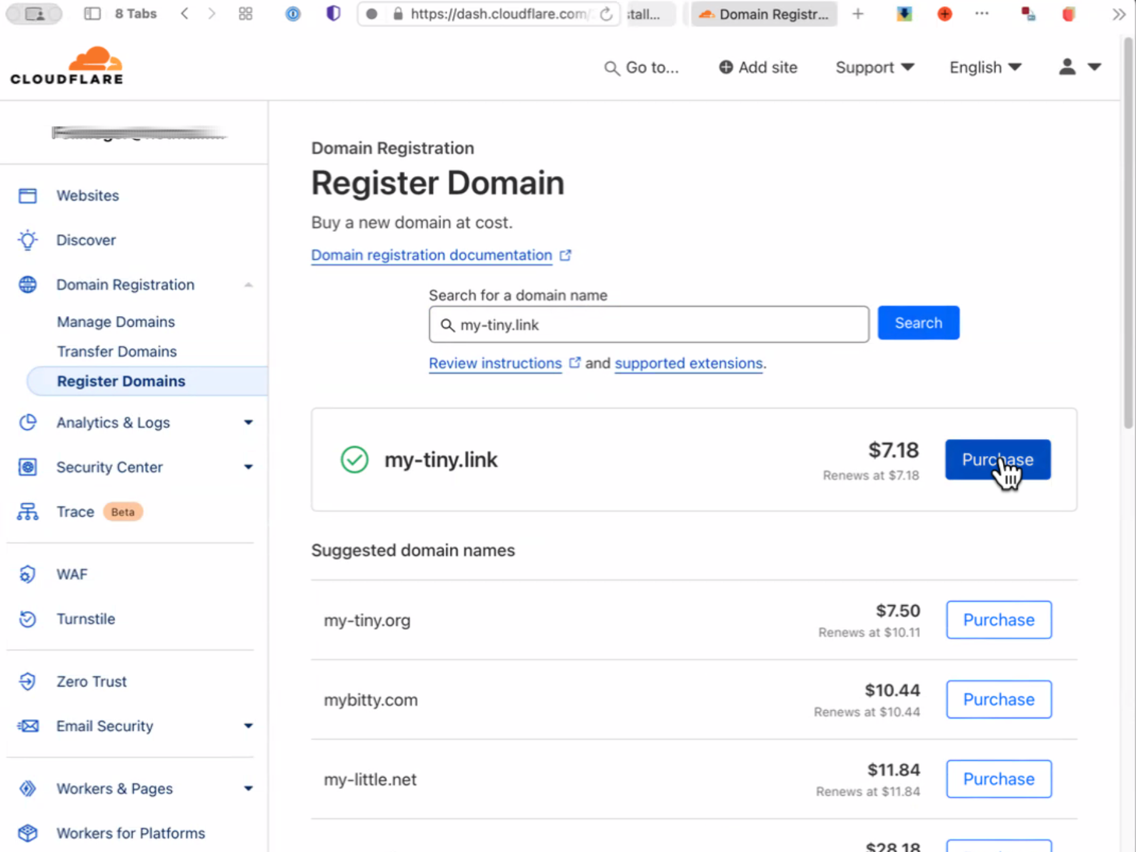The height and width of the screenshot is (852, 1136).
Task: Expand the Email Security section
Action: (x=249, y=726)
